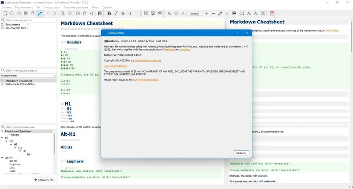353x189 pixels.
Task: Apply strikethrough with S icon
Action: (x=123, y=14)
